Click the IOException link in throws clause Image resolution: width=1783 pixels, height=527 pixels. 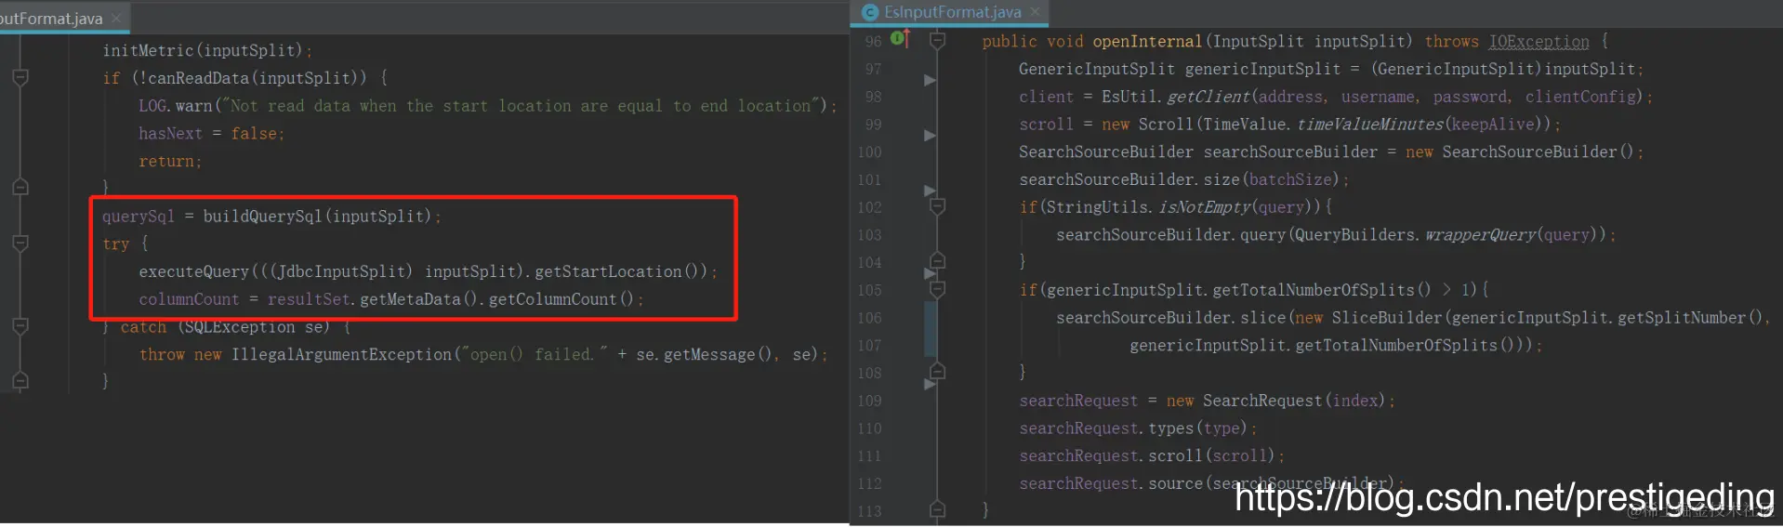[1539, 41]
